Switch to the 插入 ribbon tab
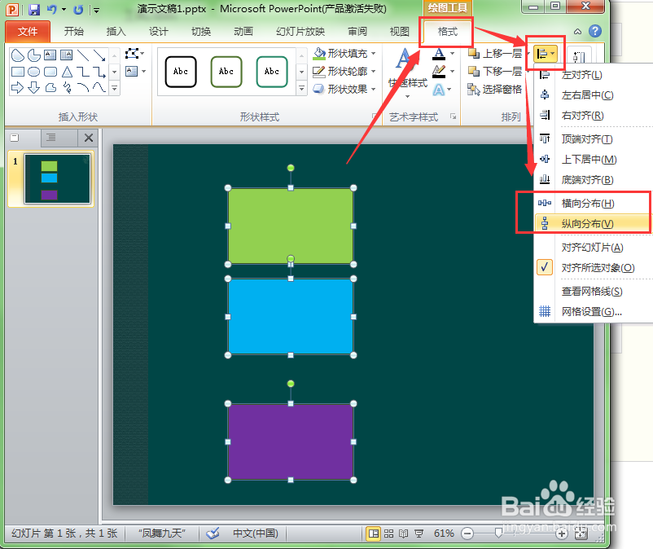The image size is (653, 549). tap(116, 32)
